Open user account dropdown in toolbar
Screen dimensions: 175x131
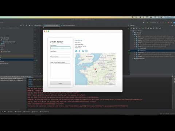144,23
